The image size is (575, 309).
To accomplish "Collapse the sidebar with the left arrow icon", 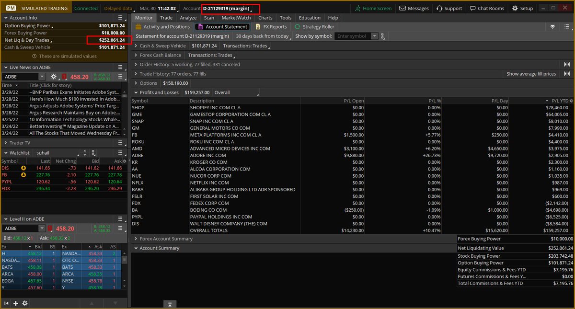I will tap(7, 303).
